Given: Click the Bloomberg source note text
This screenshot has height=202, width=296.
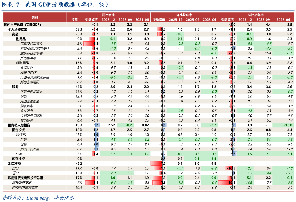Looking at the screenshot, I should (x=38, y=198).
